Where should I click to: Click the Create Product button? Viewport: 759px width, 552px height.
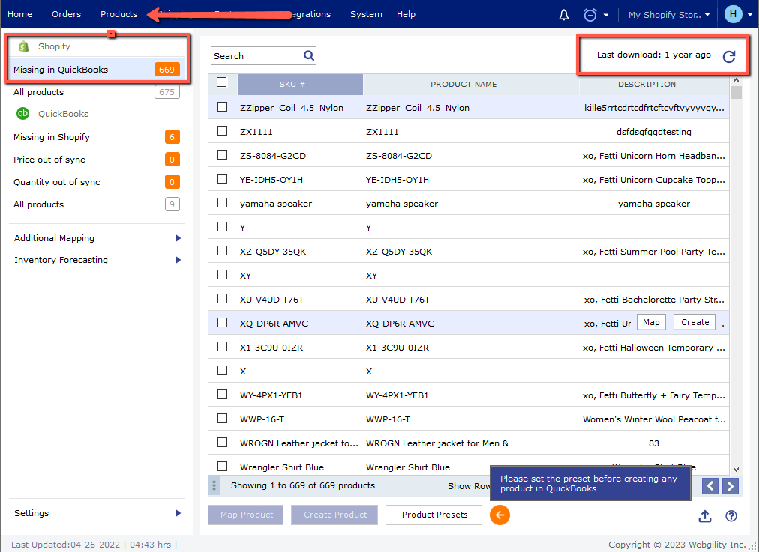[x=335, y=515]
